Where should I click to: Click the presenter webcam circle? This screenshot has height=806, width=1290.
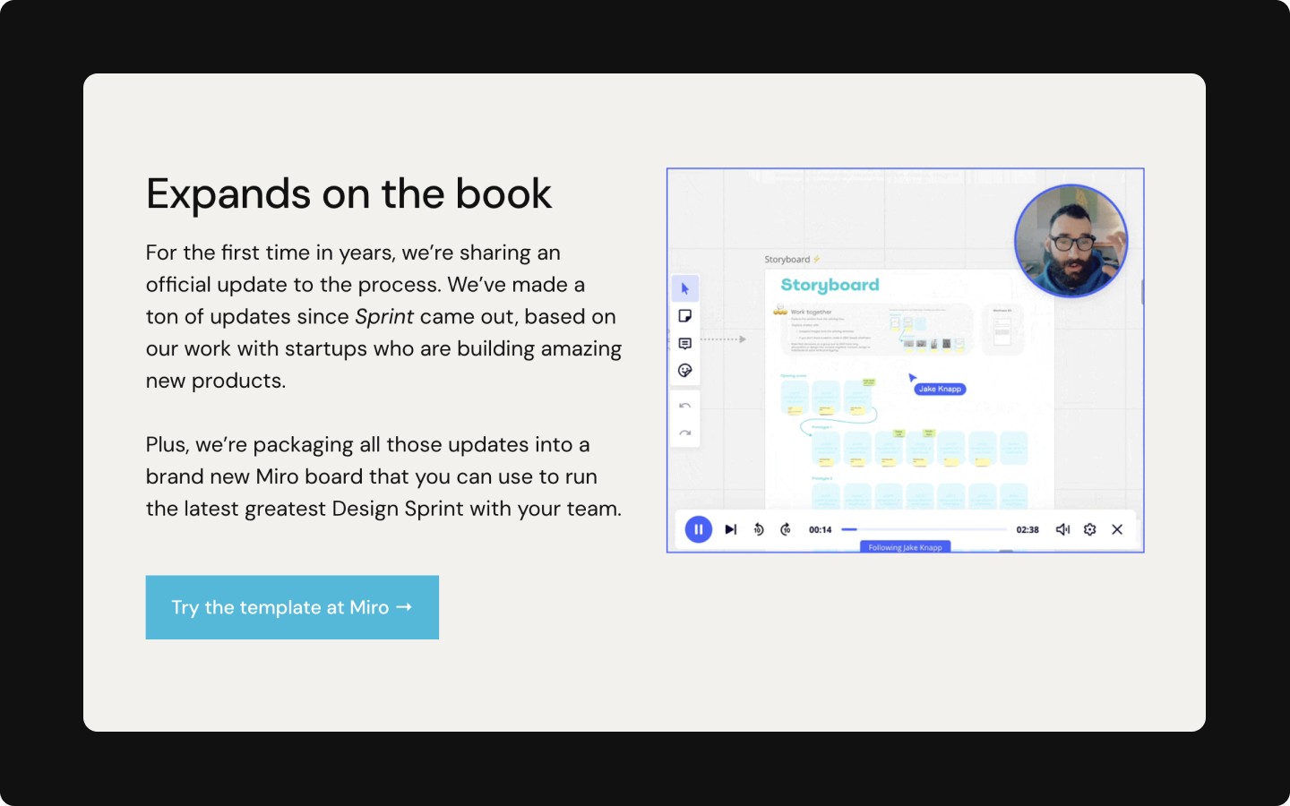point(1071,241)
